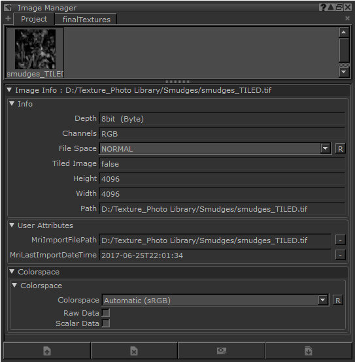Open the Colorspace Automatic (sRGB) dropdown

[215, 301]
